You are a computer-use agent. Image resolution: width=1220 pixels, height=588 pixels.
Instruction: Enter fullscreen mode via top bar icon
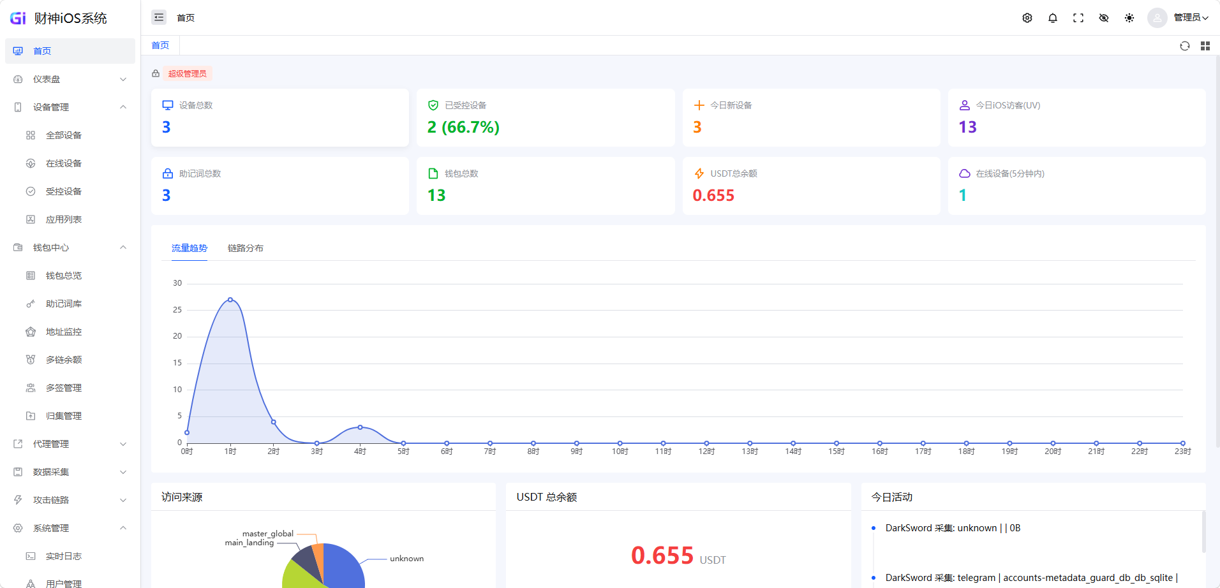click(x=1078, y=18)
